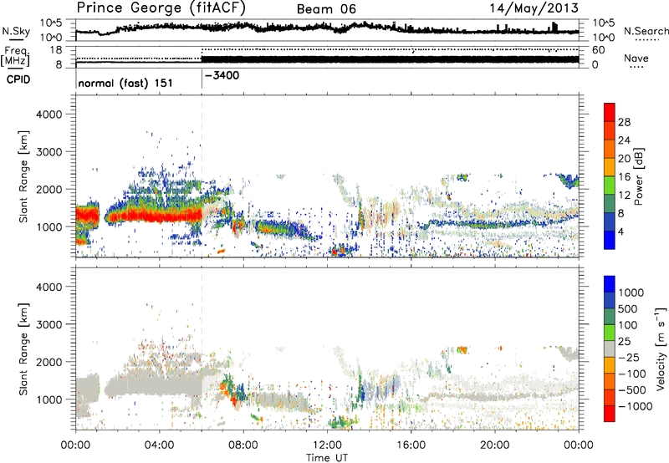The width and height of the screenshot is (669, 463).
Task: Click the "4000" tick of the velocity panel
Action: click(x=49, y=287)
